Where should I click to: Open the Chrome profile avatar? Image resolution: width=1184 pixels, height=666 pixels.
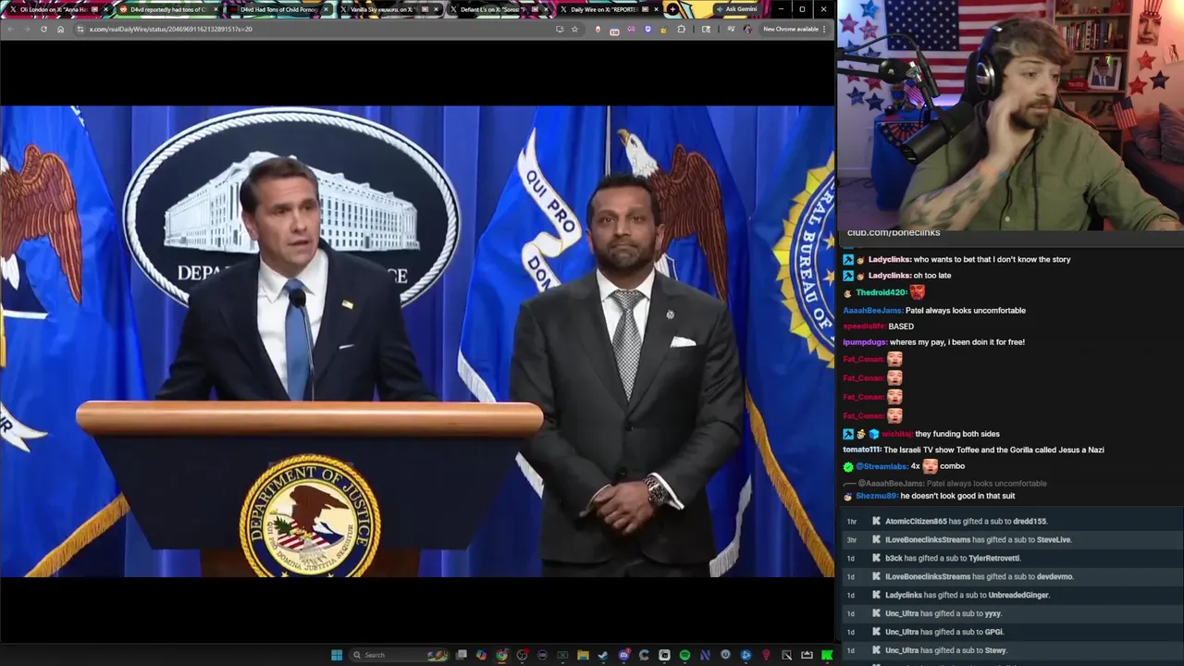point(747,29)
